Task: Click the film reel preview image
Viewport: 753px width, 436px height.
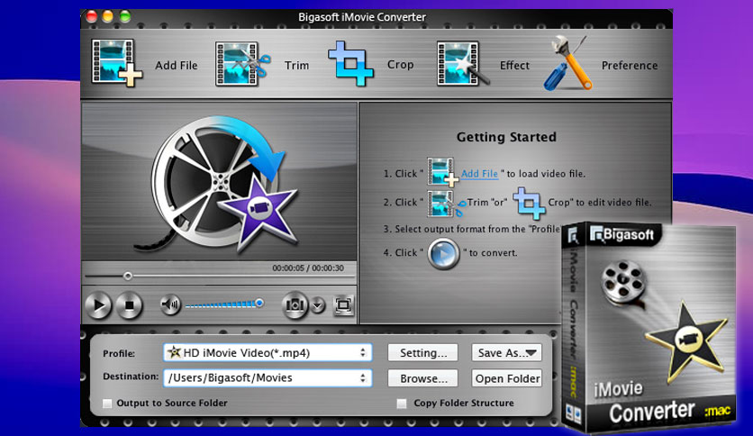Action: [x=219, y=185]
